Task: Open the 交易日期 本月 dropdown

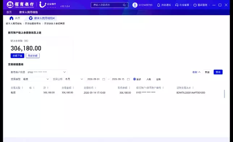Action: click(x=74, y=79)
